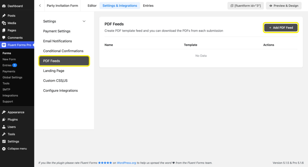
Task: Click the Entries count badge showing 1
Action: [14, 65]
